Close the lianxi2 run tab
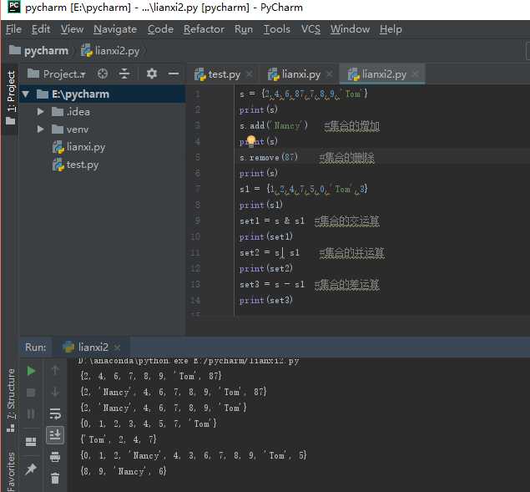 tap(118, 347)
